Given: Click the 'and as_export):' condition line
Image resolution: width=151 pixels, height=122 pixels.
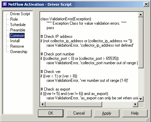Looking at the screenshot, I should (75, 94).
